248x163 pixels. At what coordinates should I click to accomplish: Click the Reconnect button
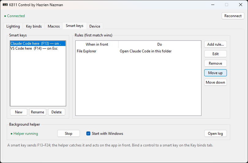(233, 16)
